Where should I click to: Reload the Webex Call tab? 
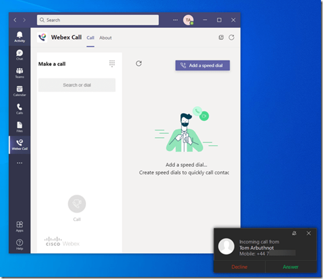231,37
